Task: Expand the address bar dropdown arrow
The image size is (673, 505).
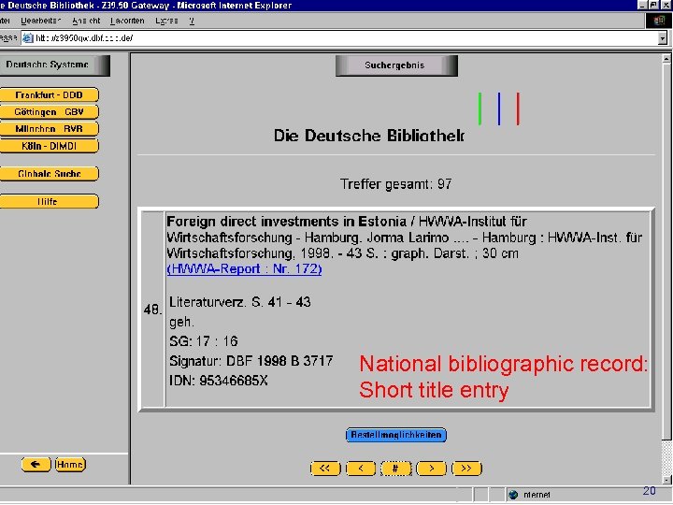Action: [663, 38]
